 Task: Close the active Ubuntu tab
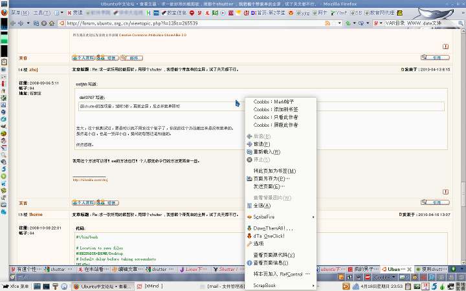tap(409, 269)
